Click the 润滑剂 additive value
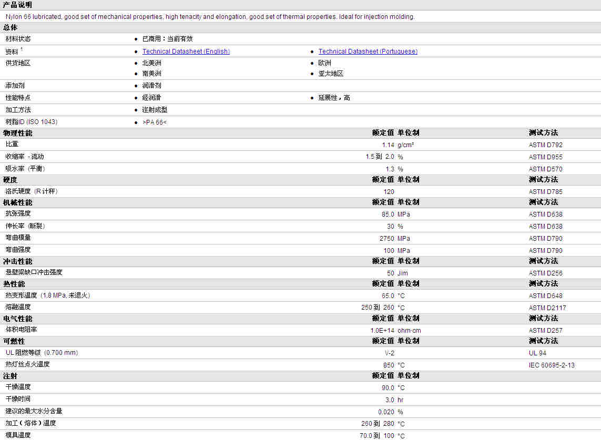 pyautogui.click(x=152, y=86)
